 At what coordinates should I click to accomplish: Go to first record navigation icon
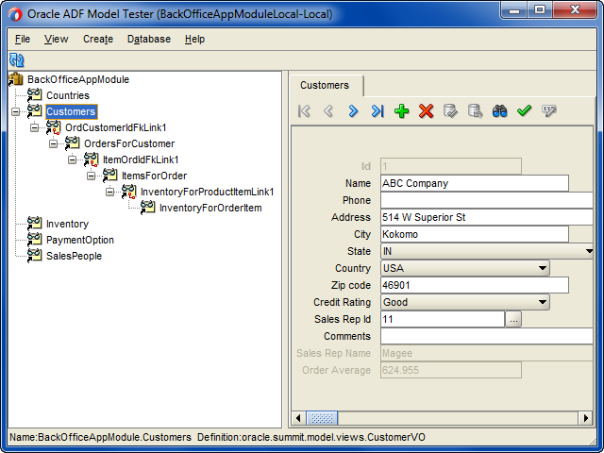click(304, 111)
